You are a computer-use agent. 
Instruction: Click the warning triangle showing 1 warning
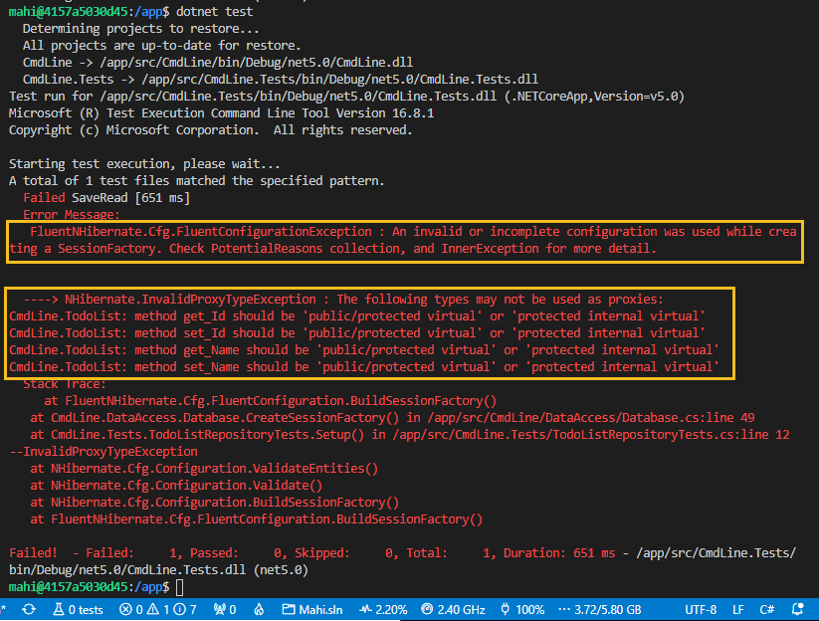point(156,609)
